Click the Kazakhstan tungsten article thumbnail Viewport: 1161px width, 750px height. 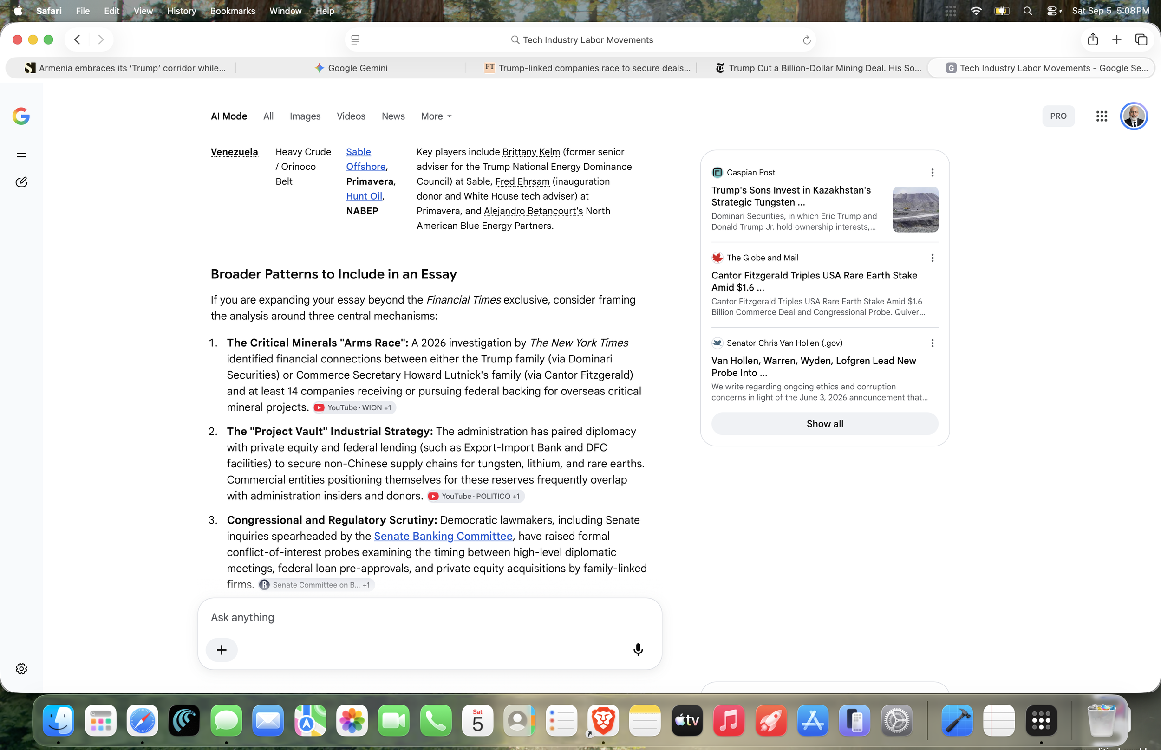click(915, 209)
